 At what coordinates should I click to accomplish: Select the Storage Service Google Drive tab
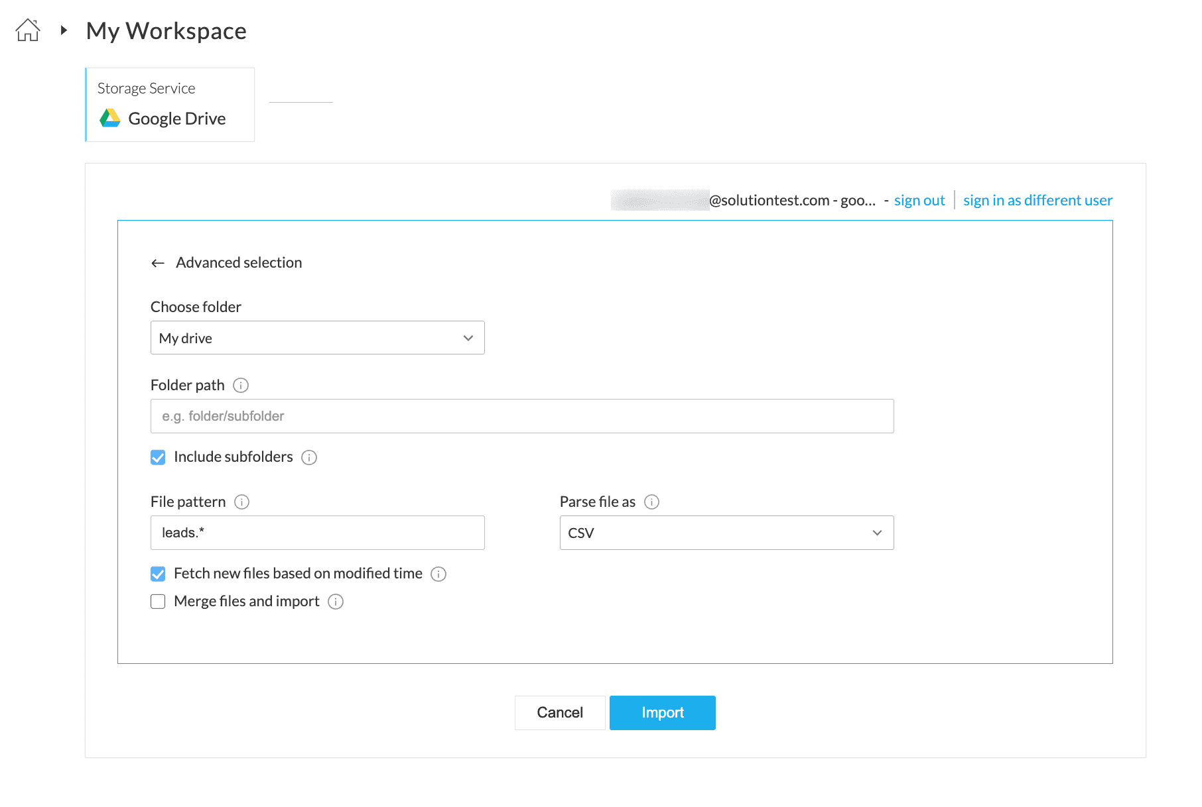[x=170, y=105]
